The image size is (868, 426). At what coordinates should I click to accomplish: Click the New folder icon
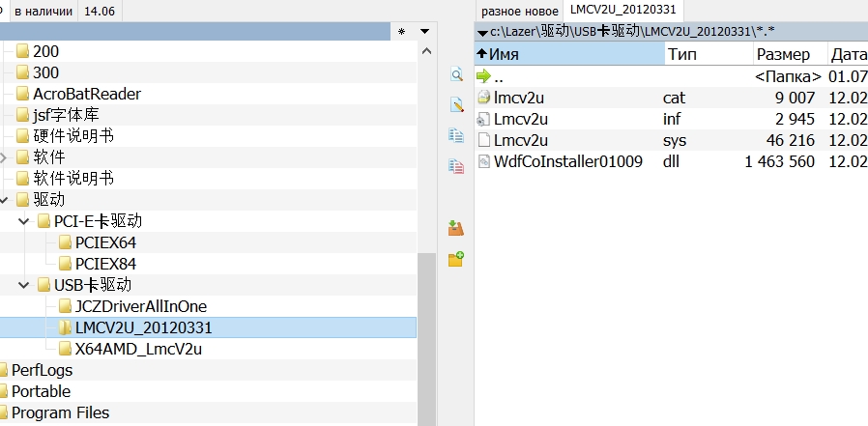coord(456,259)
